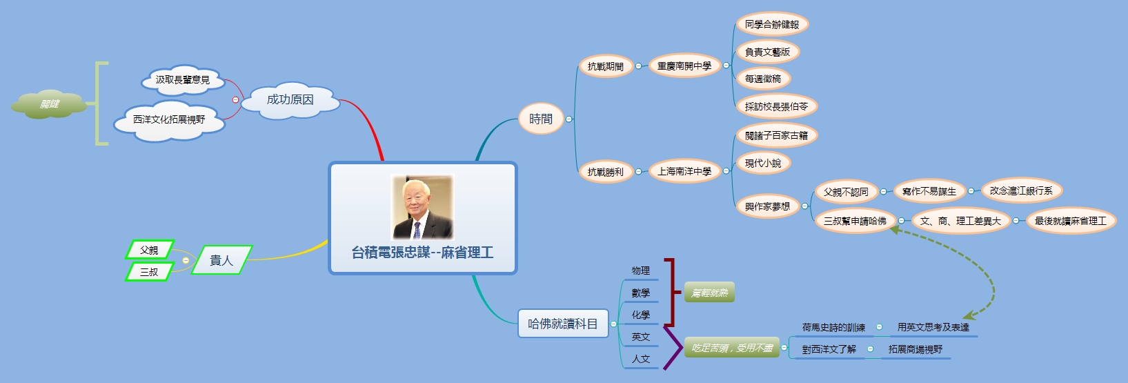Select the 物理 subject node
This screenshot has height=383, width=1128.
tap(641, 271)
